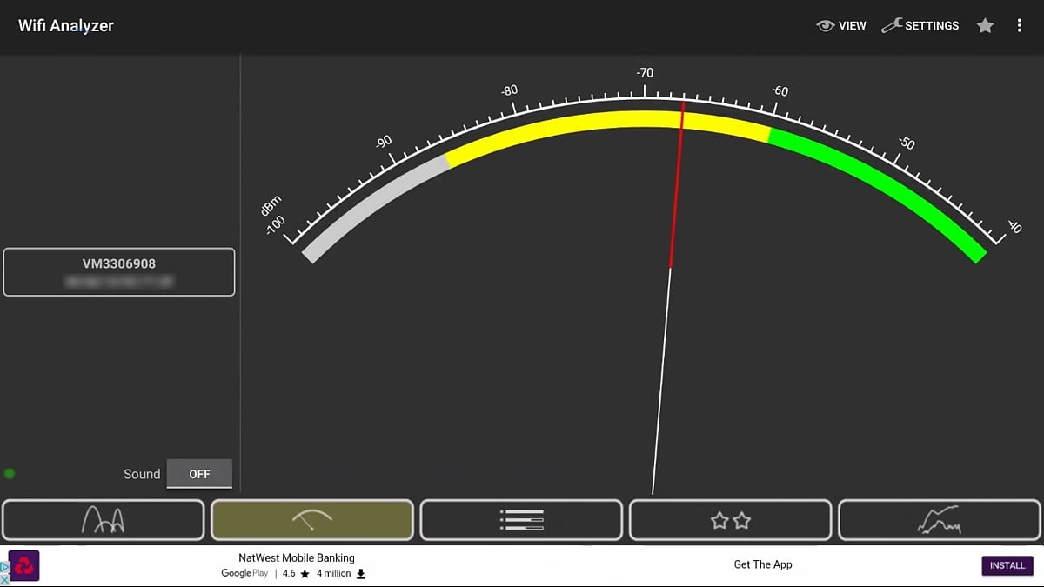This screenshot has height=587, width=1044.
Task: Open the VM3306908 network selector
Action: coord(118,271)
